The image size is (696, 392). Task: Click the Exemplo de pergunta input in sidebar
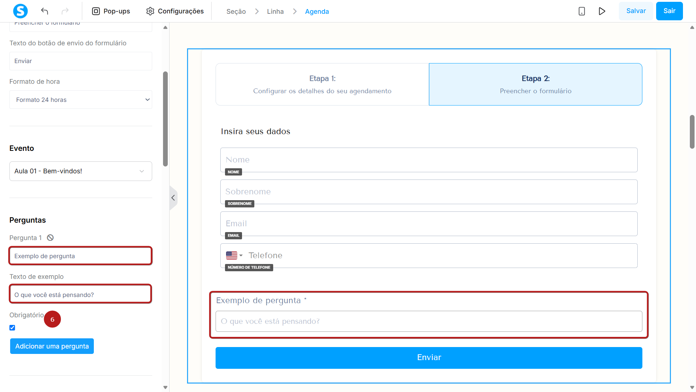[80, 256]
